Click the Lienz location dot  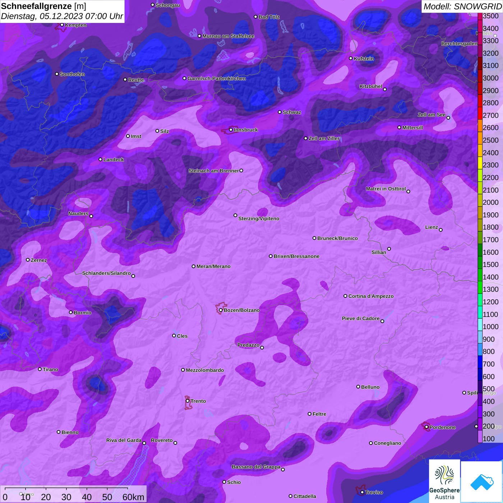[441, 230]
